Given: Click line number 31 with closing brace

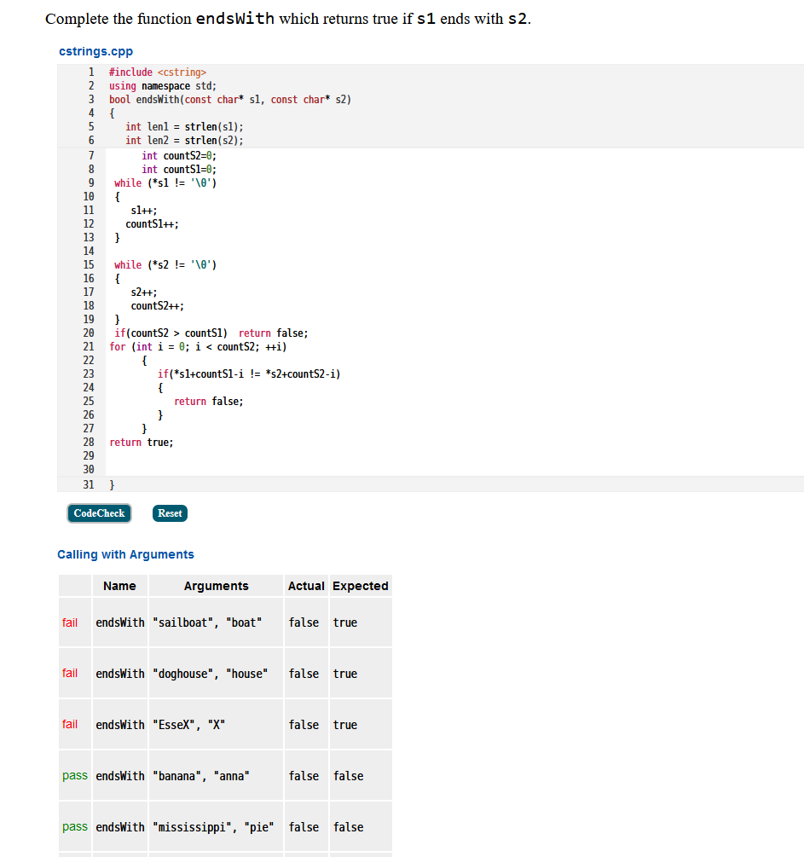Looking at the screenshot, I should pos(88,484).
